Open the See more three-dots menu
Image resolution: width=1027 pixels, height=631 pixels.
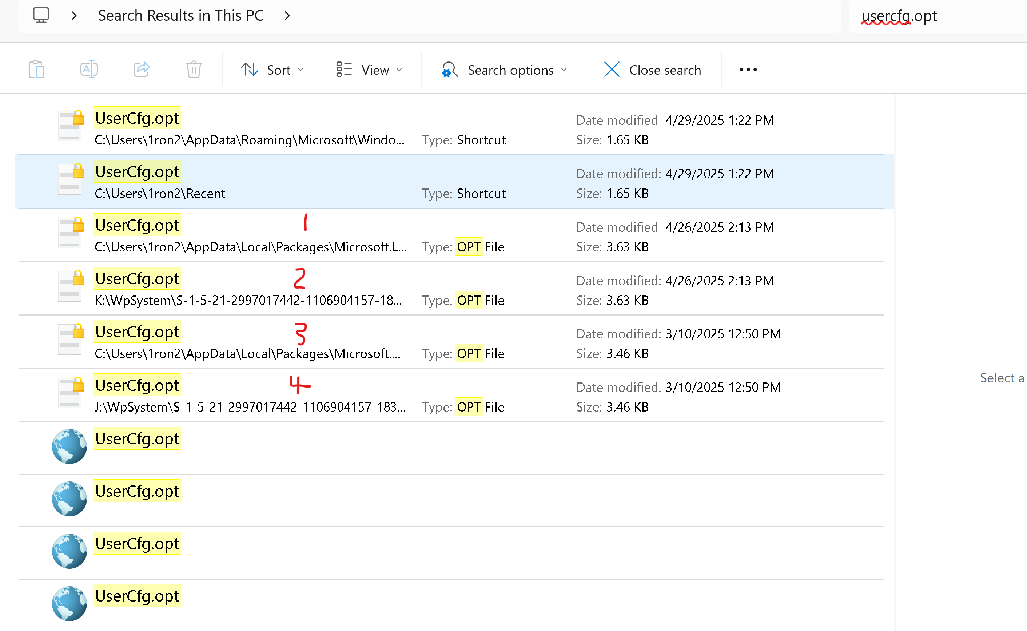pyautogui.click(x=748, y=70)
